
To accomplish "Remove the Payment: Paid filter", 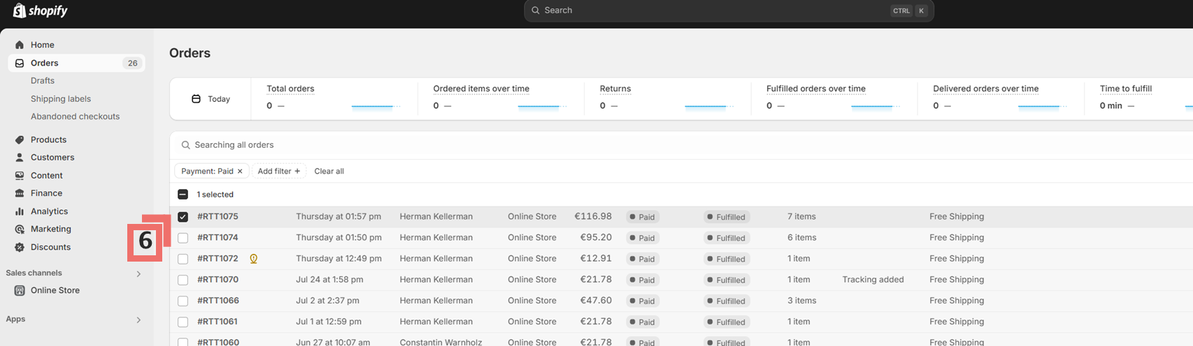I will (x=240, y=171).
